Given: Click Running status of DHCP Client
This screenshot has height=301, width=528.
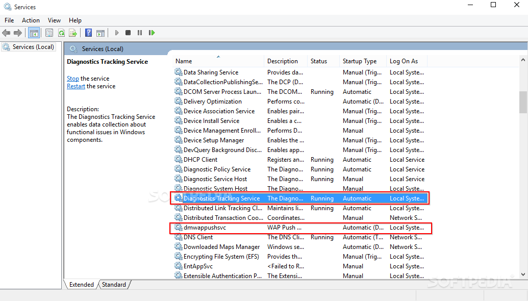Looking at the screenshot, I should 322,160.
